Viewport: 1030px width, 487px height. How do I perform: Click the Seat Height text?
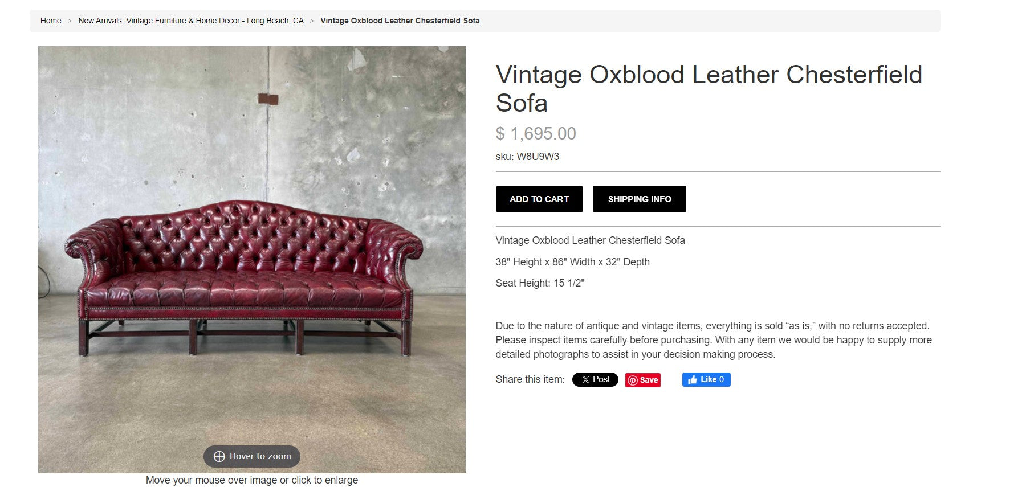[x=540, y=283]
